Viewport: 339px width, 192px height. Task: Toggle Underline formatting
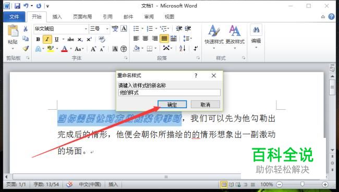pyautogui.click(x=57, y=39)
